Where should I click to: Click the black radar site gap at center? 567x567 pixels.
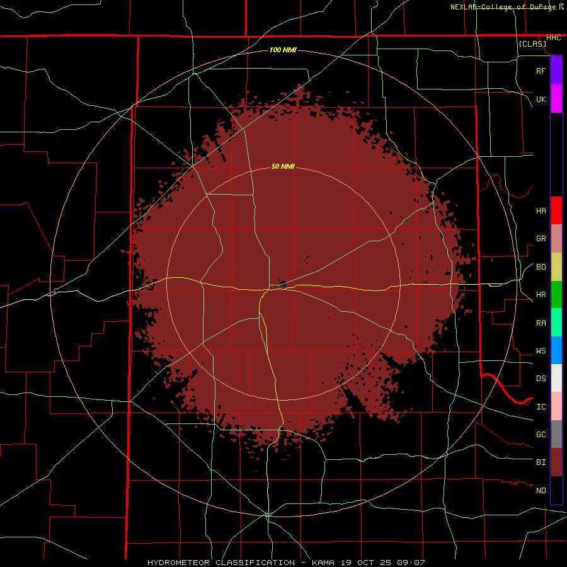(x=283, y=283)
